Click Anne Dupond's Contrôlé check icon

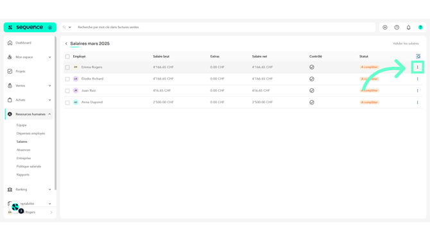click(x=312, y=102)
